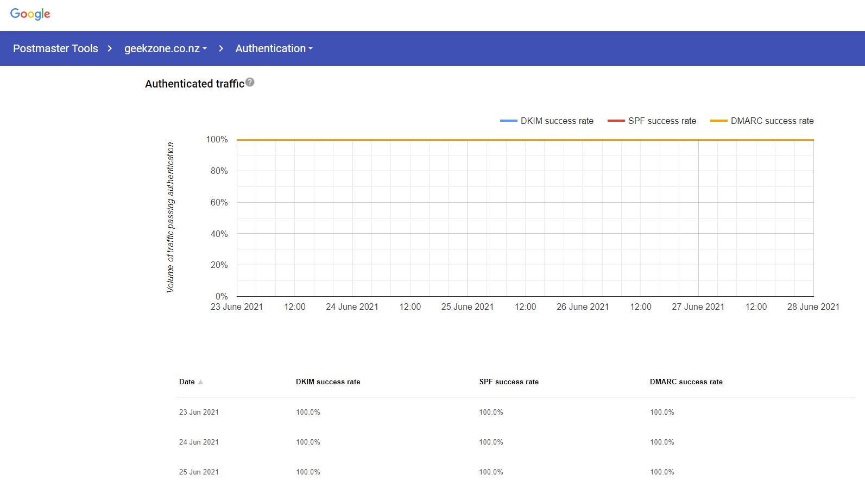Open the geekzone.co.nz domain dropdown
The image size is (865, 487).
(165, 48)
